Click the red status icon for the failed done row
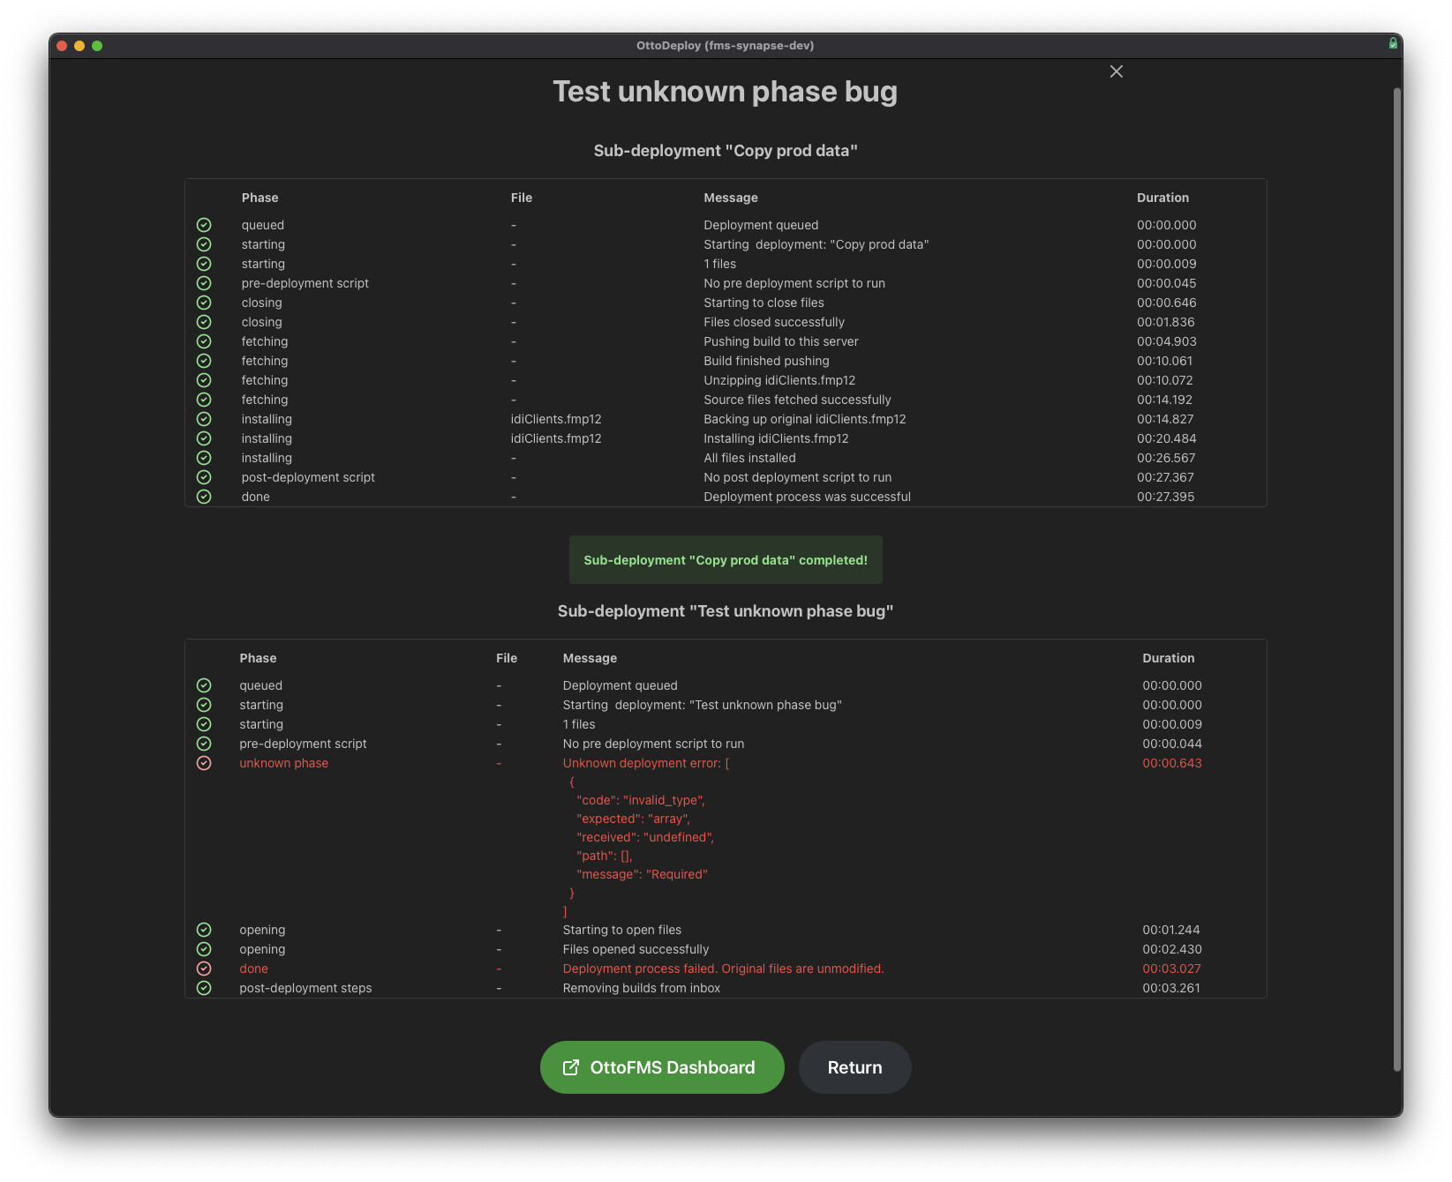This screenshot has width=1452, height=1182. coord(204,969)
